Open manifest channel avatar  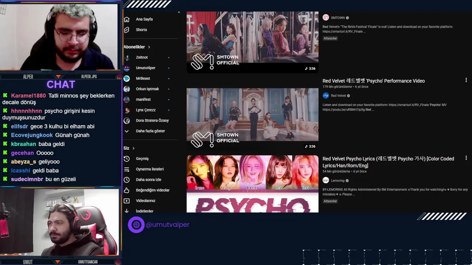[x=126, y=99]
